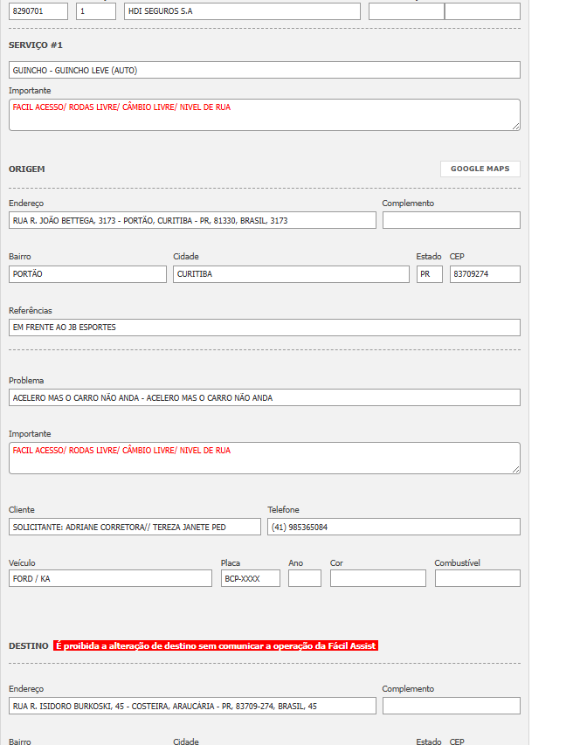This screenshot has width=580, height=745.
Task: Click the CEP field with 83709274
Action: [x=485, y=274]
